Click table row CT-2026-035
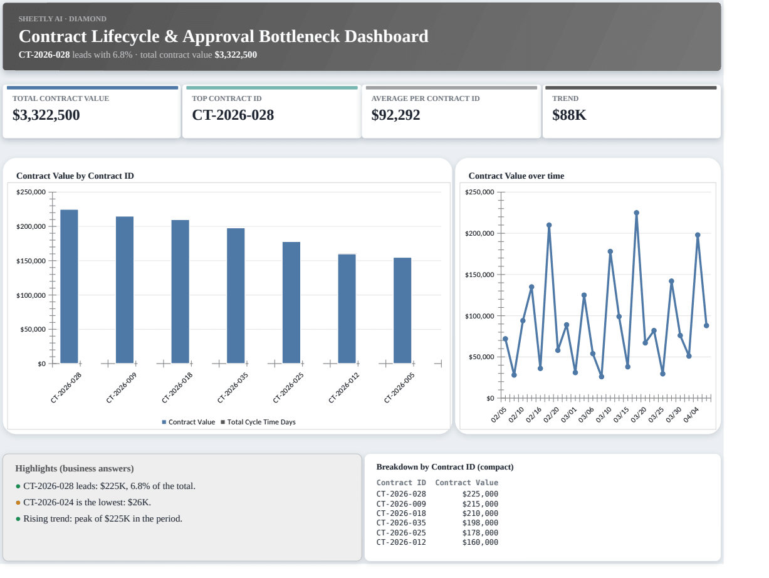 point(437,523)
